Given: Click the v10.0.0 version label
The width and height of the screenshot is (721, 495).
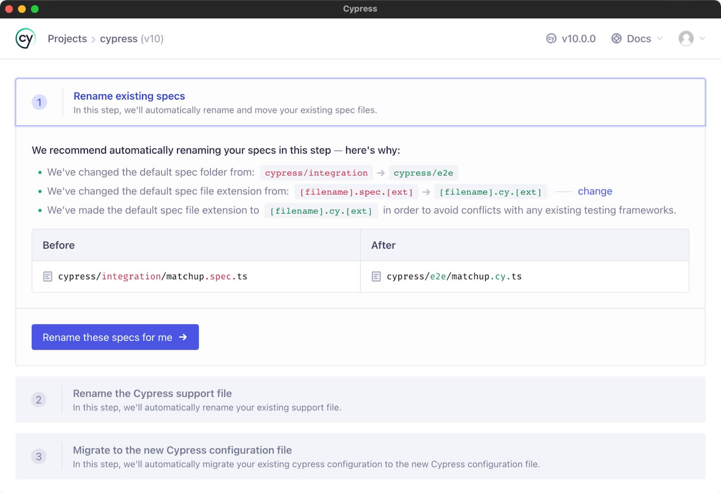Looking at the screenshot, I should [579, 39].
